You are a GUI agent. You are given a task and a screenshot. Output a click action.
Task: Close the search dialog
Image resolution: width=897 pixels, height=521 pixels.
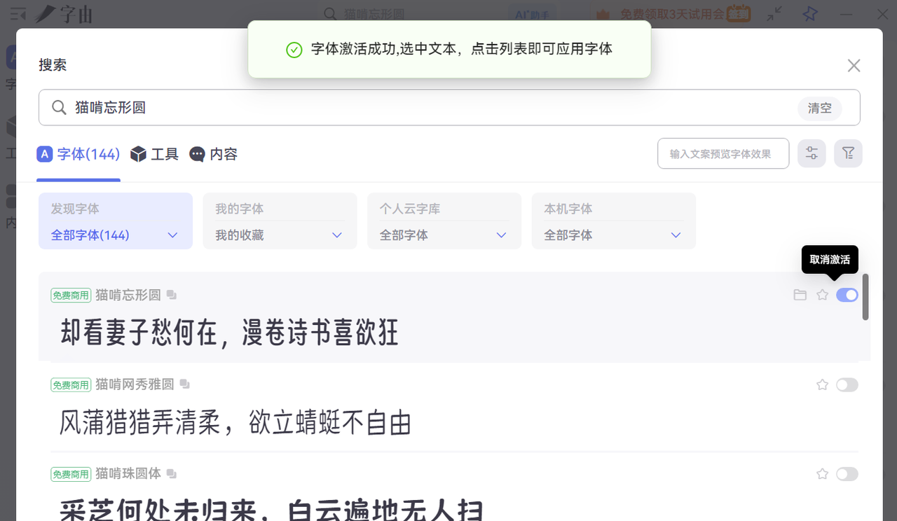click(x=854, y=66)
